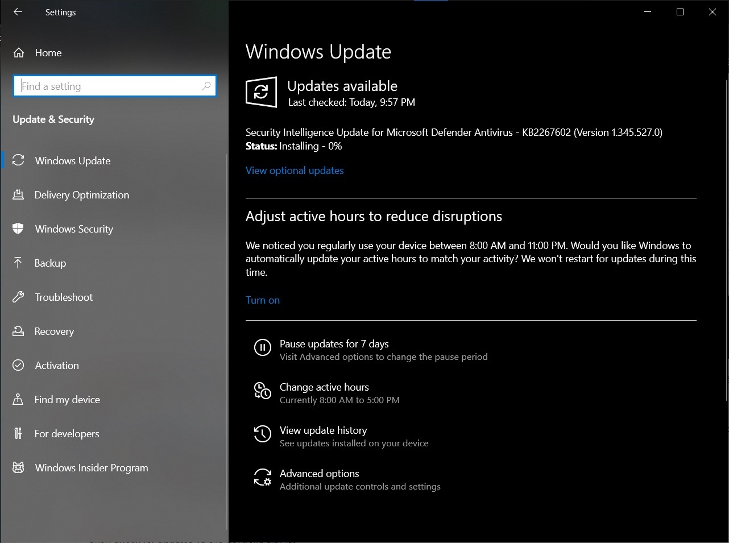
Task: Click the active hours clock icon
Action: (262, 391)
